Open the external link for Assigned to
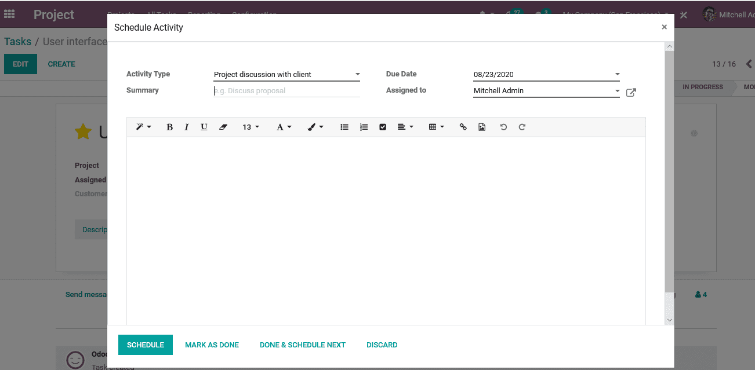The image size is (755, 370). click(631, 92)
